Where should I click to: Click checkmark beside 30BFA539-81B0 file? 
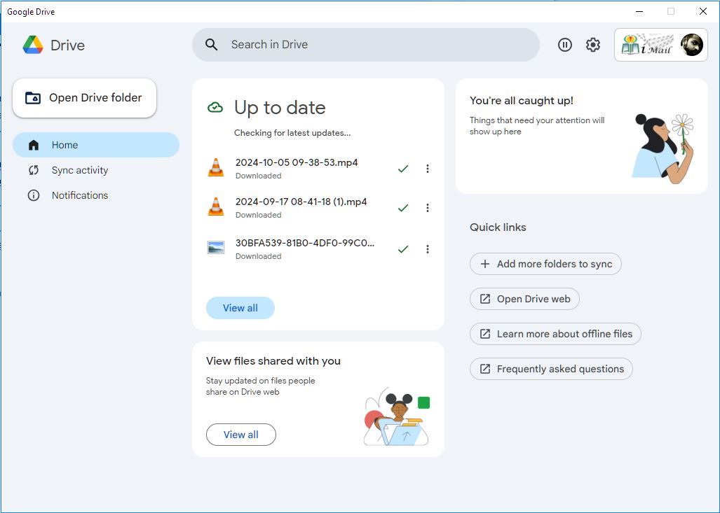tap(402, 249)
